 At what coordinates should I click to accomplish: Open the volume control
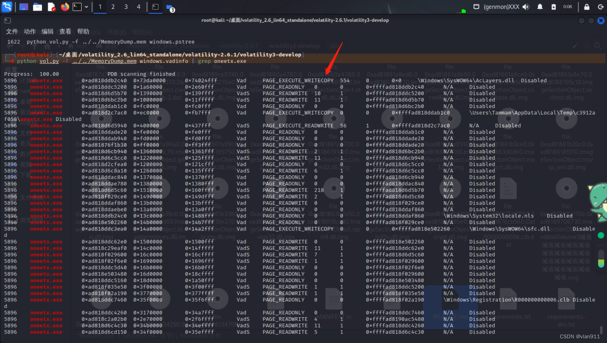(x=526, y=7)
